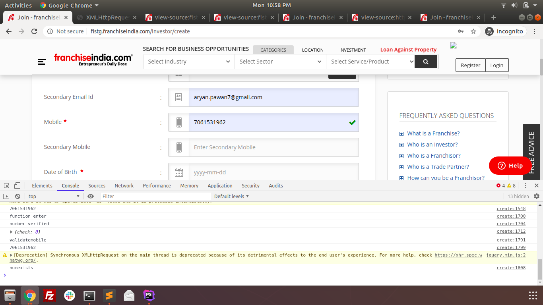
Task: Click the Secondary Mobile input field
Action: click(273, 147)
